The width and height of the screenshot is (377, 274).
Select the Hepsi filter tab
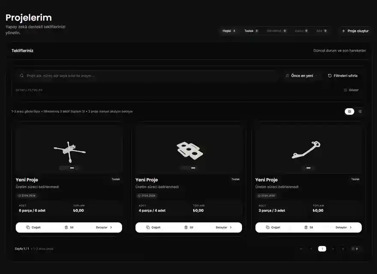(229, 31)
